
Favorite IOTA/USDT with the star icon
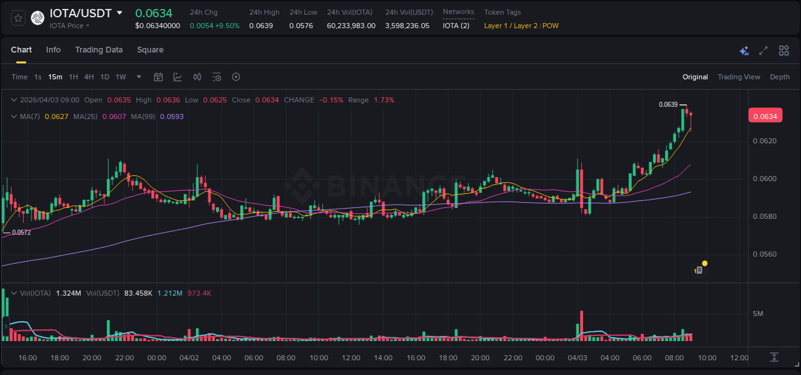click(x=17, y=17)
